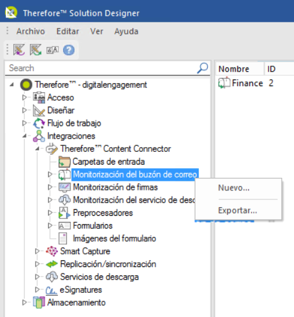
Task: Click the Formularios form icon
Action: pyautogui.click(x=64, y=225)
